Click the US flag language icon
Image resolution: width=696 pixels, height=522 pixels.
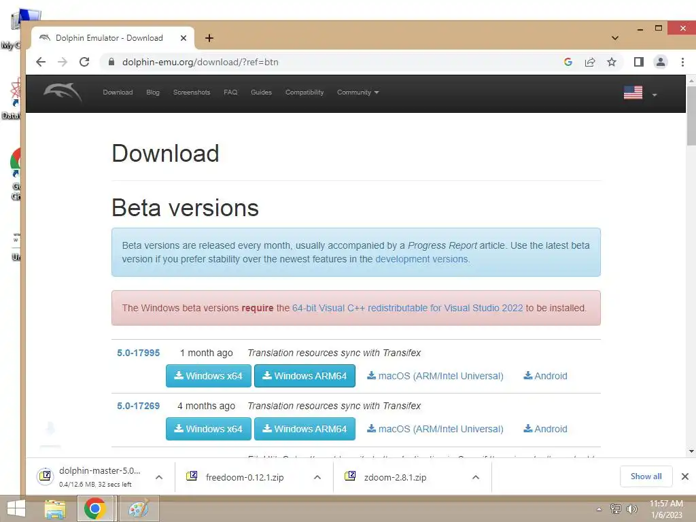(x=633, y=92)
